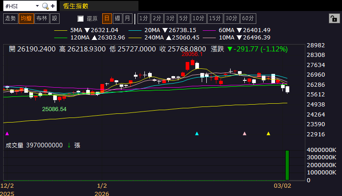Click the 120MA legend color line
The width and height of the screenshot is (342, 196).
pos(61,38)
